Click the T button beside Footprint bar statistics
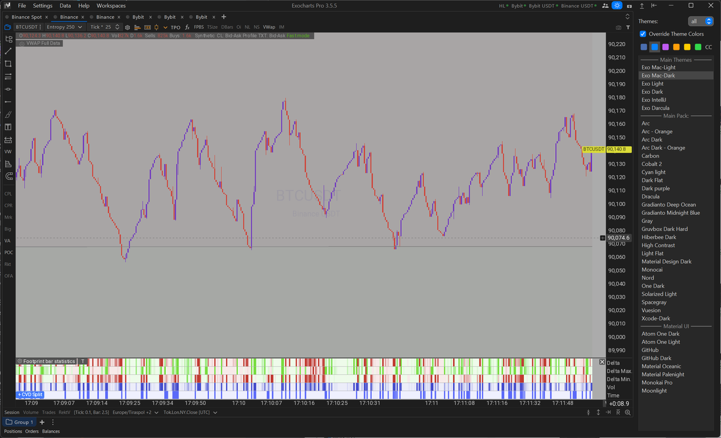This screenshot has height=438, width=721. [x=84, y=361]
